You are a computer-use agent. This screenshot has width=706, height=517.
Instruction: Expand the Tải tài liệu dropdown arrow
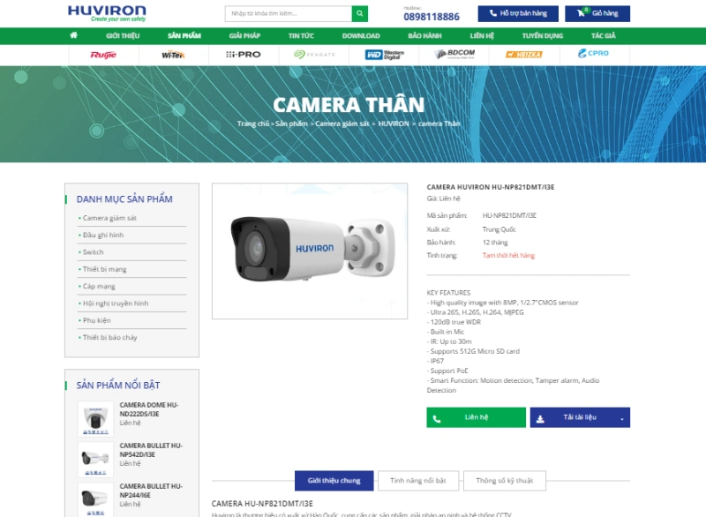[x=622, y=419]
